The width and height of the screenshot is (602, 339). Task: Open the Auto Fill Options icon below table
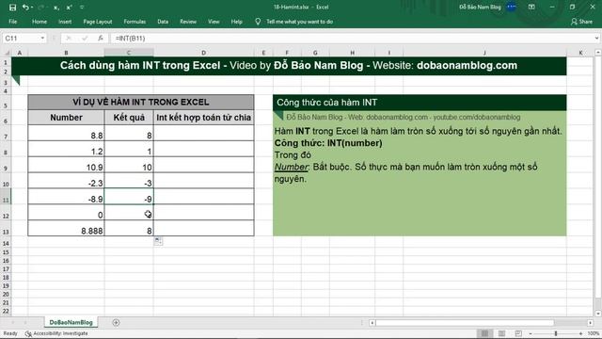(x=158, y=241)
